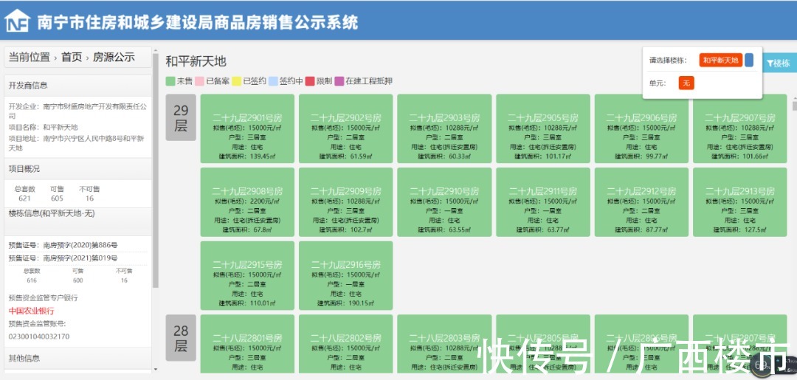
Task: Click the blue building chip beside 和平新天地
Action: 749,60
